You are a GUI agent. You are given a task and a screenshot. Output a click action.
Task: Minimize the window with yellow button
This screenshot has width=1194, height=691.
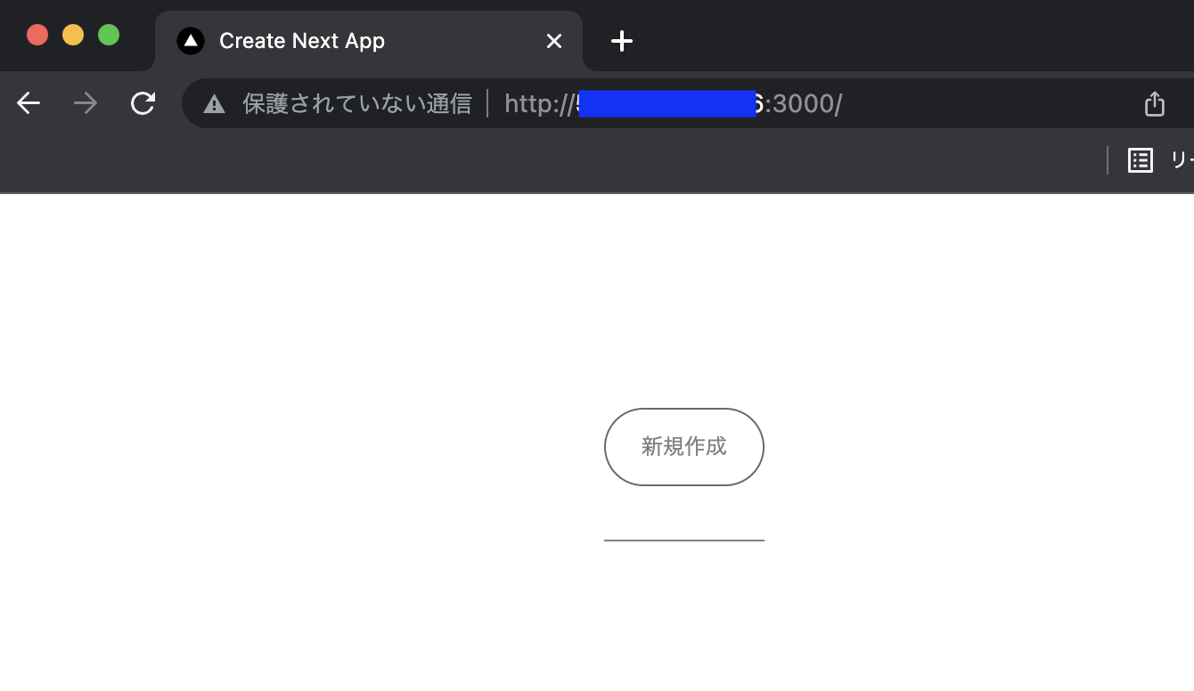[x=73, y=35]
